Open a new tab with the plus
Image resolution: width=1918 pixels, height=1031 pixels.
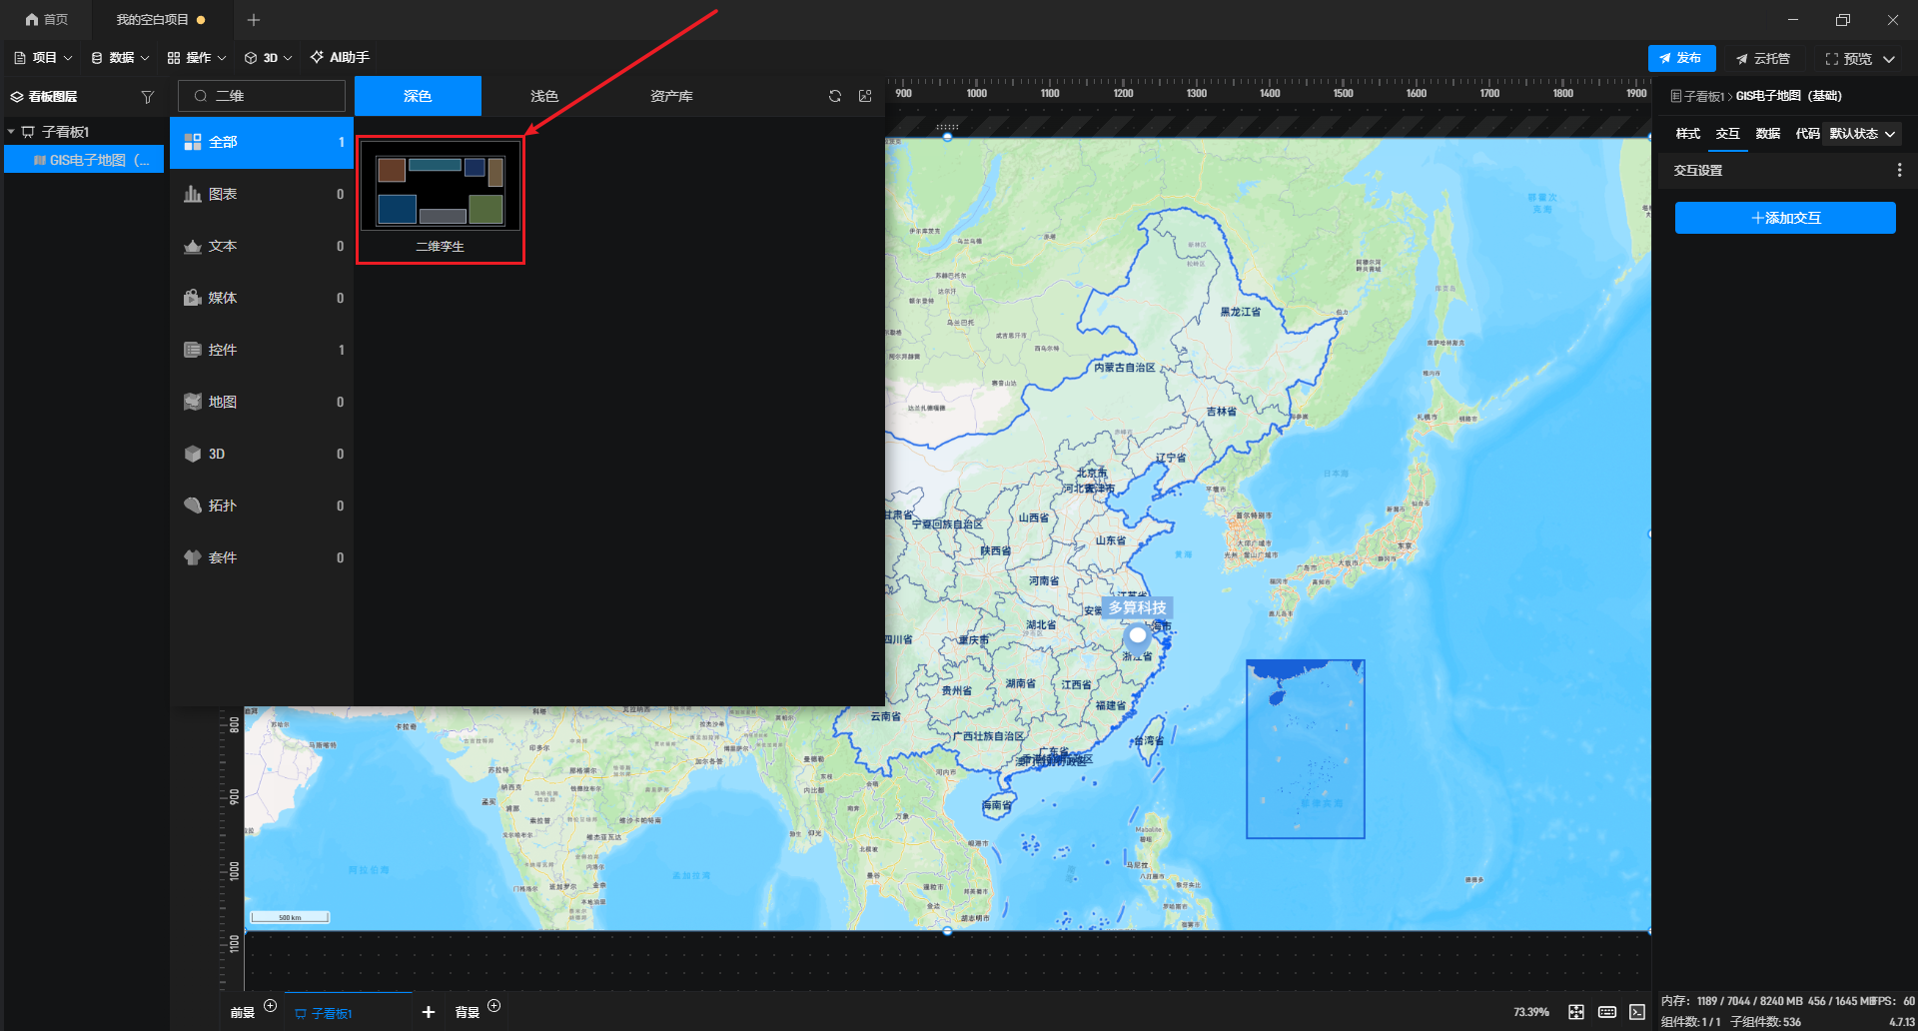click(x=254, y=20)
